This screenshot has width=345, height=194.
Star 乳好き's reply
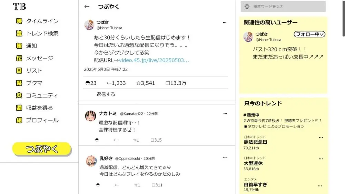click(136, 185)
